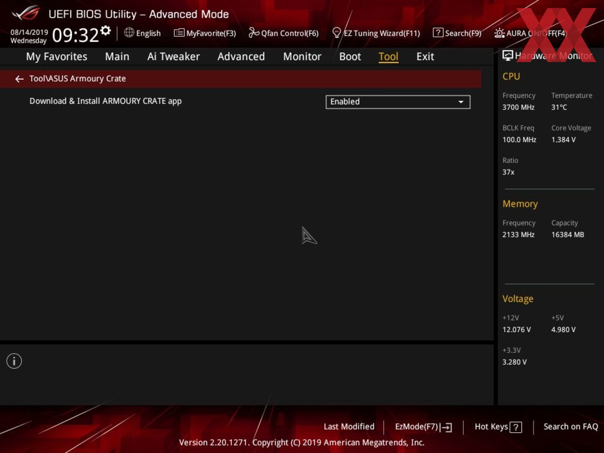Click the ROG logo icon
Viewport: 604px width, 453px height.
click(x=26, y=13)
